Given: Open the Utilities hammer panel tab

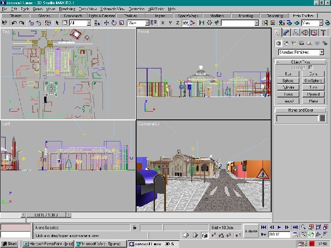Looking at the screenshot, I should coord(324,33).
